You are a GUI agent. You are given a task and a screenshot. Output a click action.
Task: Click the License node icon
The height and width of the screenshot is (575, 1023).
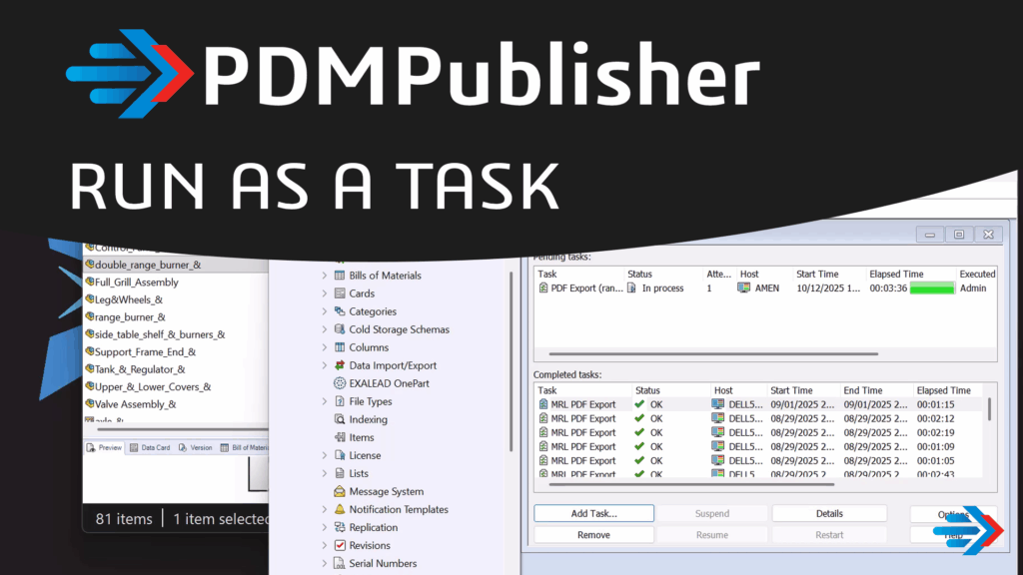point(340,455)
